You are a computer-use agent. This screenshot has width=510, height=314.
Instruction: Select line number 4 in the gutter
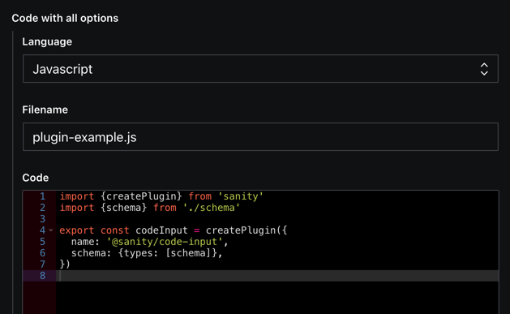click(x=43, y=230)
